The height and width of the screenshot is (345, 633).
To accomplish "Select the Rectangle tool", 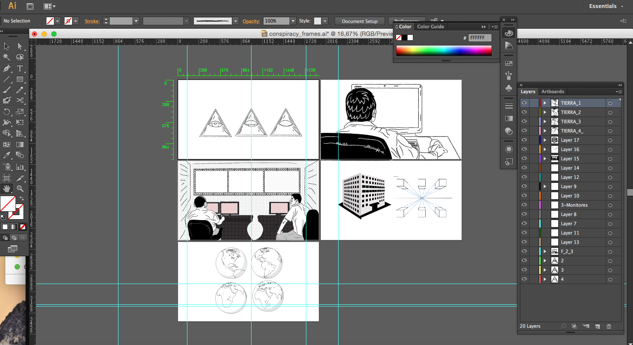I will coord(20,80).
